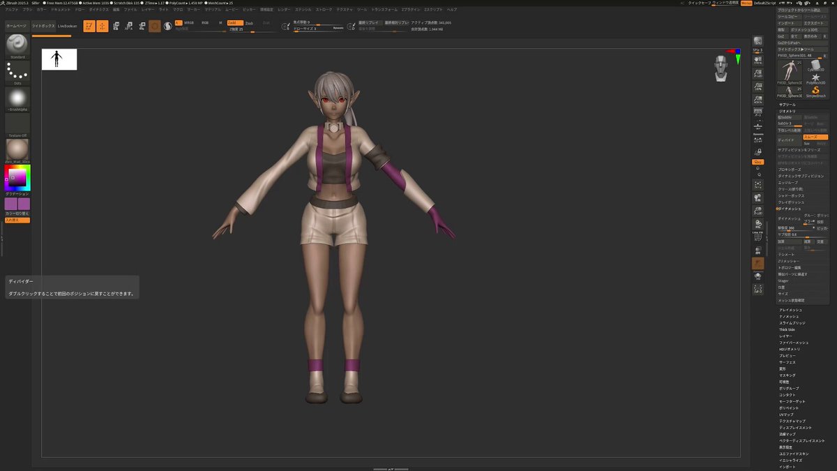The height and width of the screenshot is (471, 837).
Task: Toggle the Zadd mode
Action: point(235,23)
